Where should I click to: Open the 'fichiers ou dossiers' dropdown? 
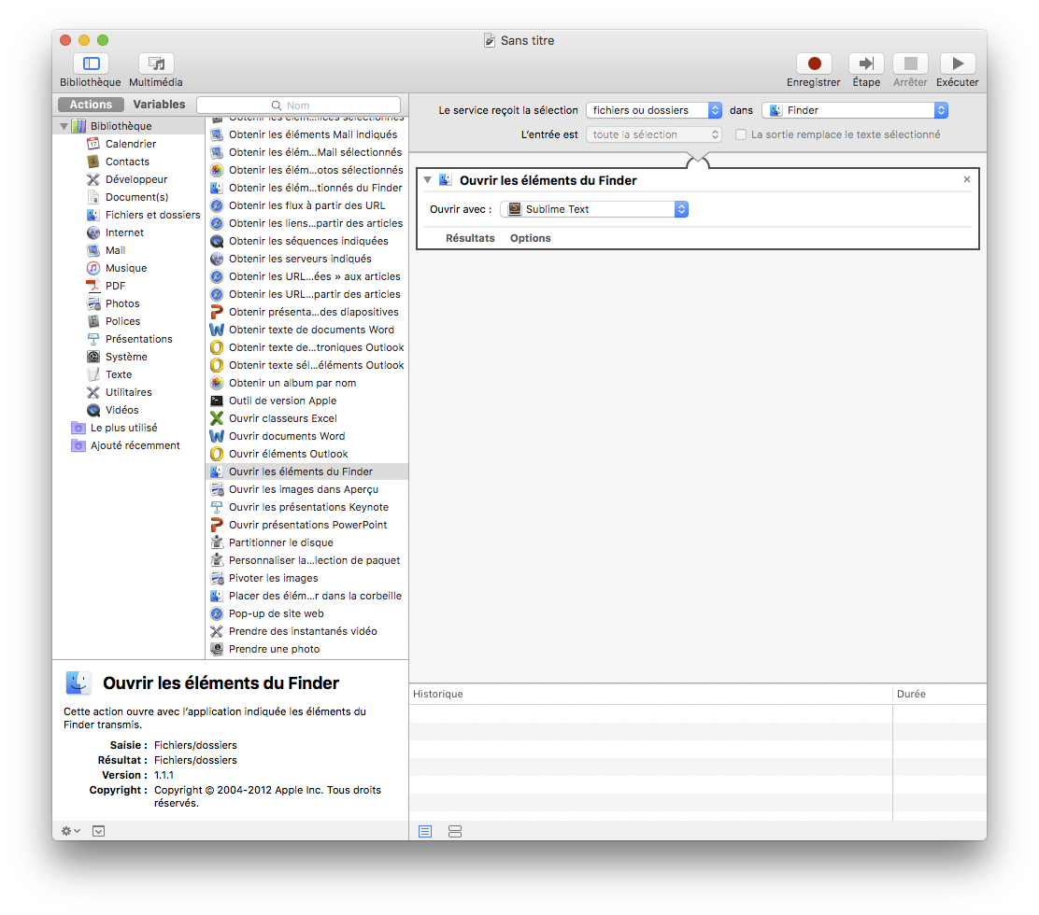click(x=654, y=110)
